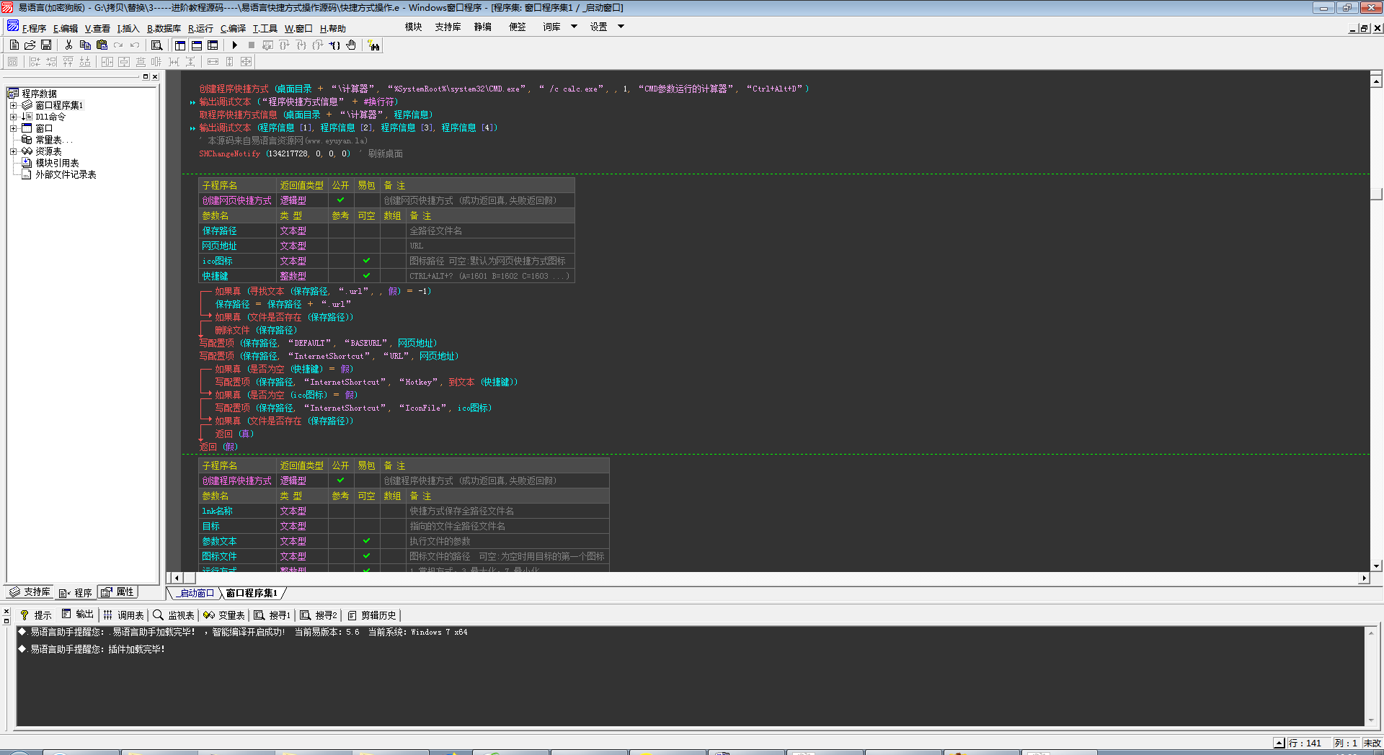The width and height of the screenshot is (1384, 755).
Task: Open the 词库 dropdown arrow
Action: 574,27
